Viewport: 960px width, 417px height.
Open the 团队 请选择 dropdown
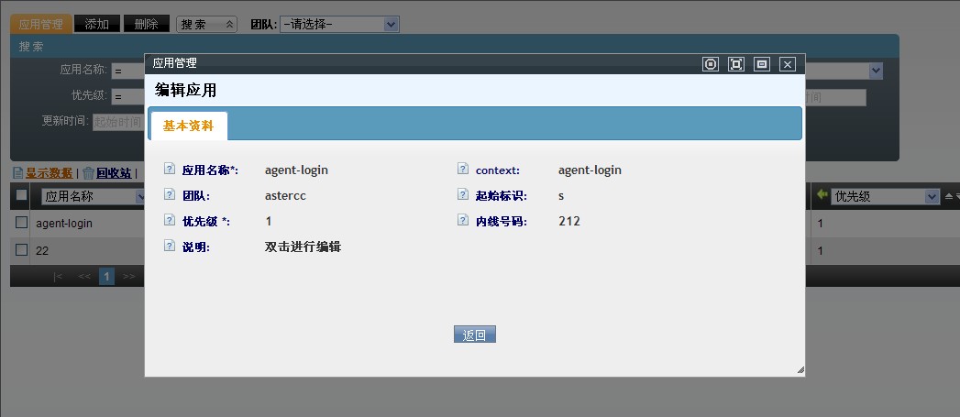339,25
